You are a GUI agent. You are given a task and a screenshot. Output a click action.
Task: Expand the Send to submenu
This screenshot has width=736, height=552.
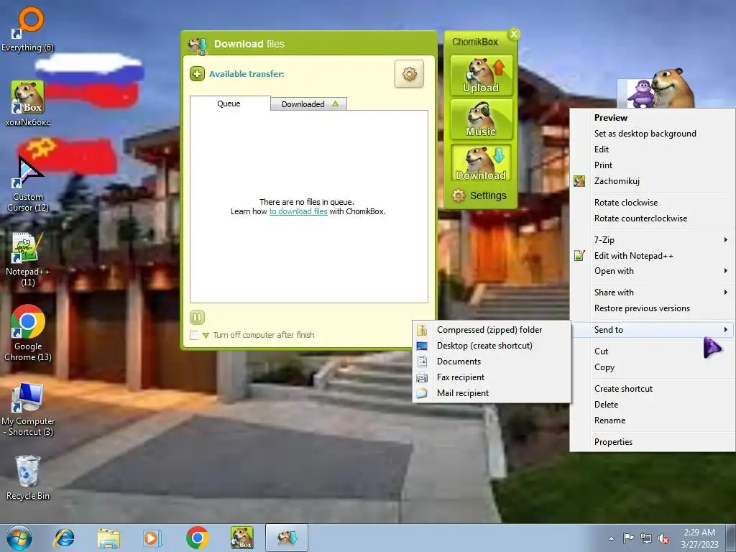pos(653,329)
